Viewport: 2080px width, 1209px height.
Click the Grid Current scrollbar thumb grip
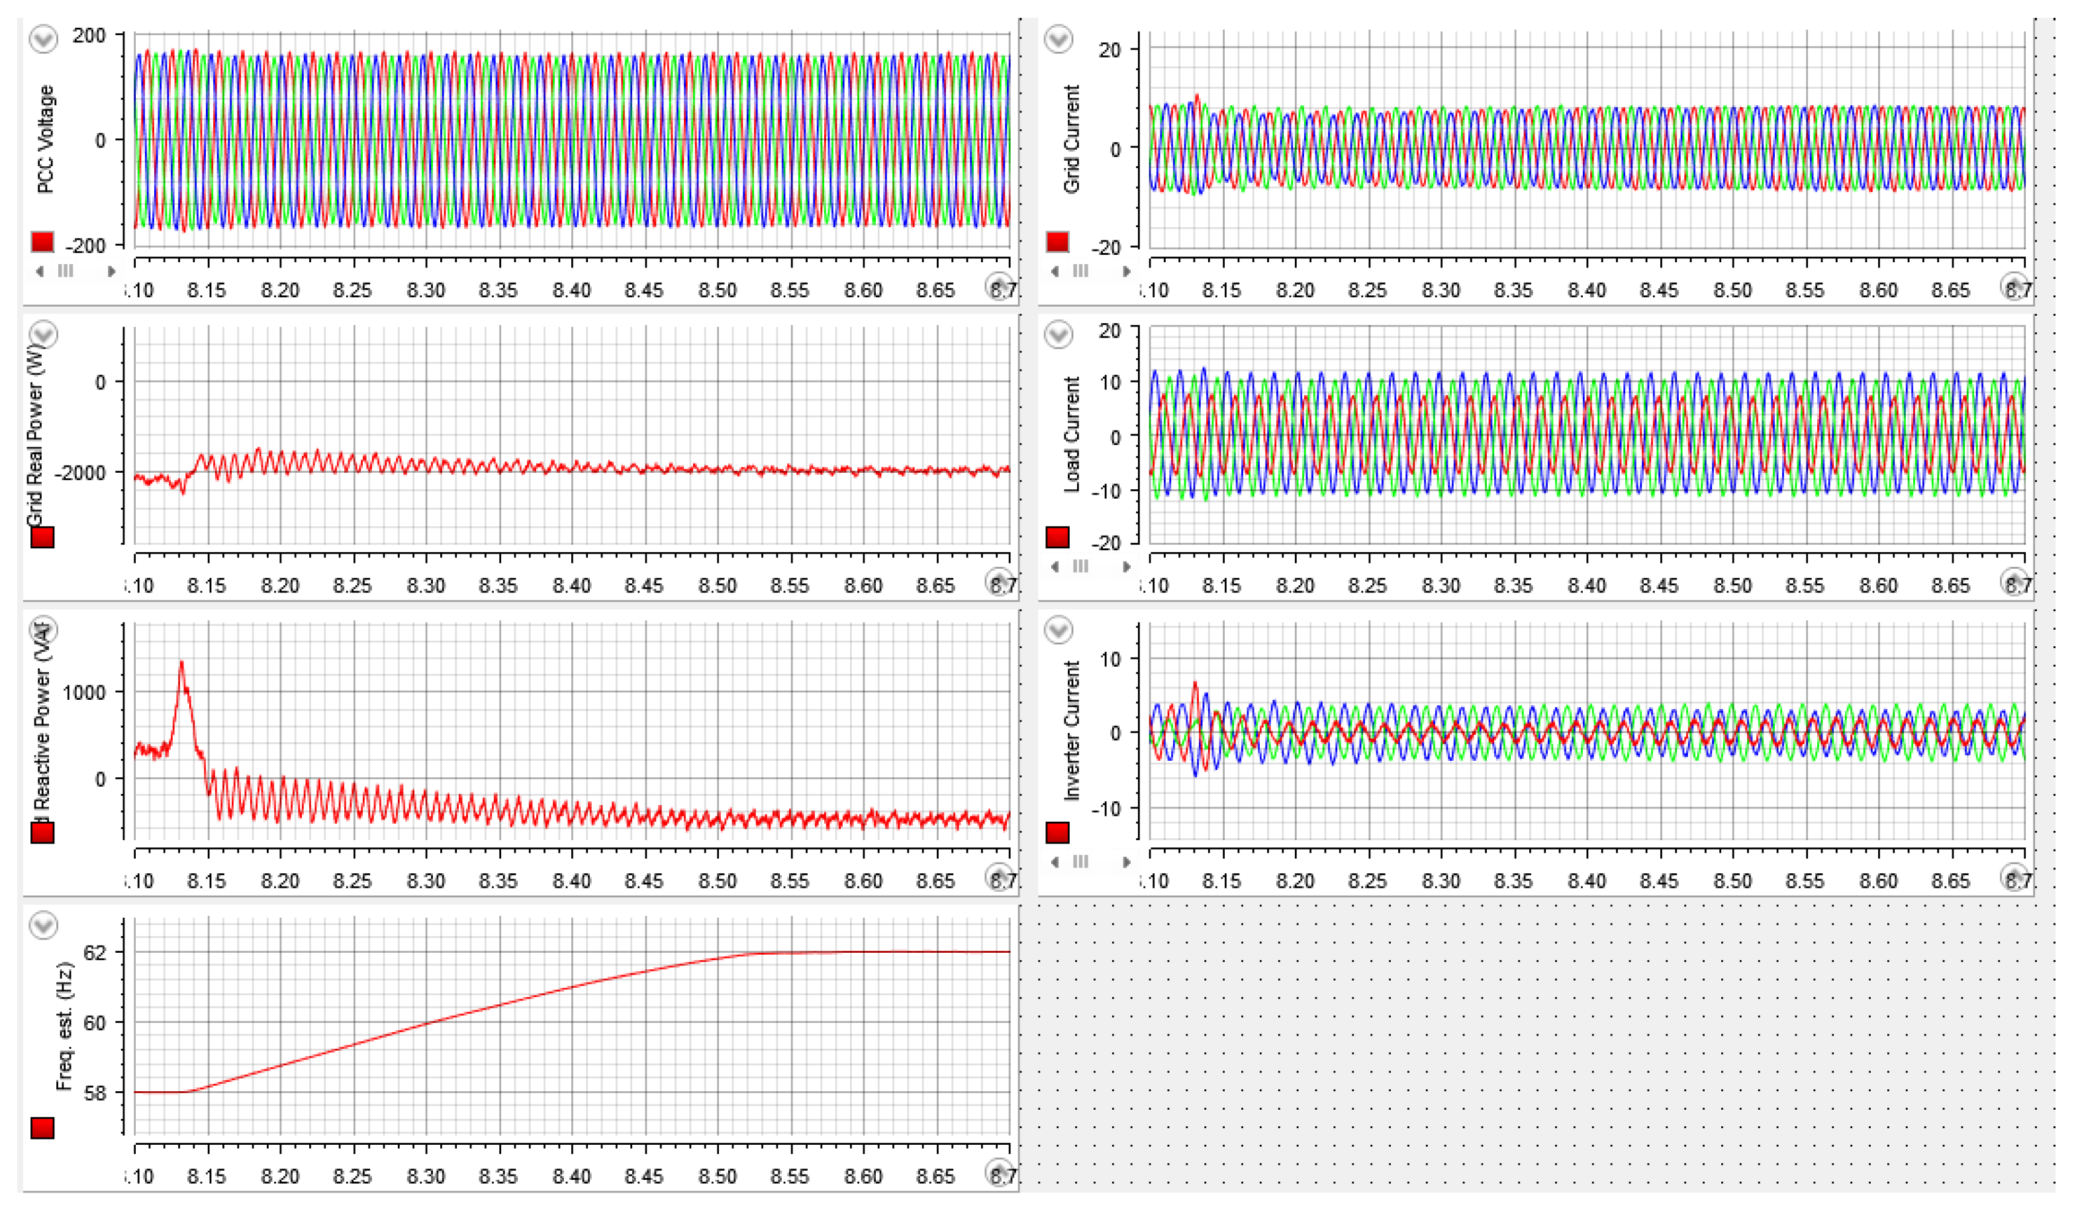point(1080,271)
